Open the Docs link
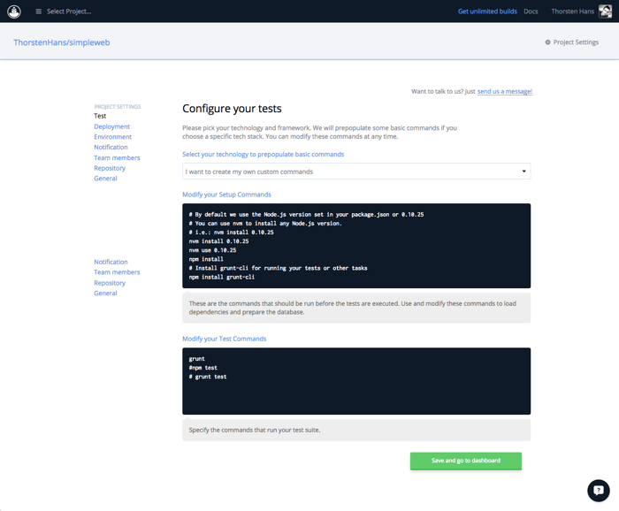 pyautogui.click(x=531, y=11)
